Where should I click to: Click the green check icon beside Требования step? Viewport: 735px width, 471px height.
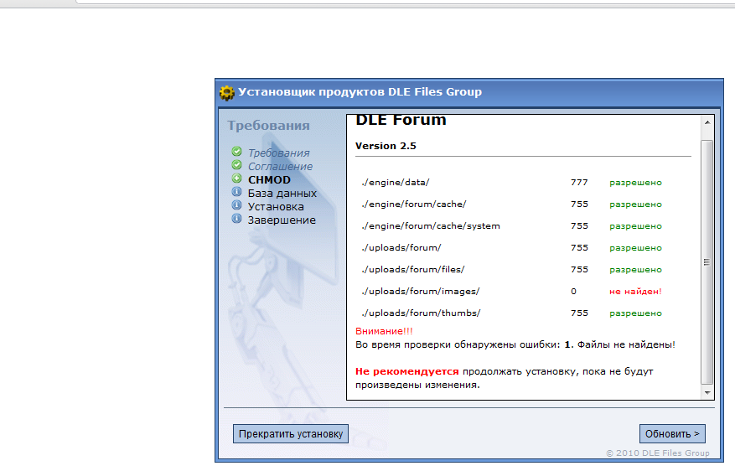236,152
